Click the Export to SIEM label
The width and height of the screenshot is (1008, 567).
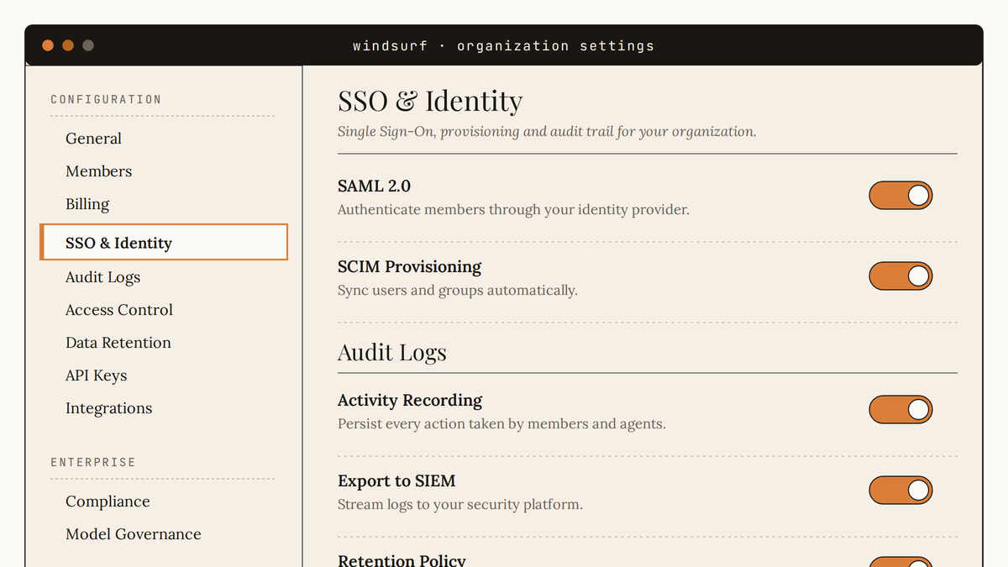tap(396, 480)
